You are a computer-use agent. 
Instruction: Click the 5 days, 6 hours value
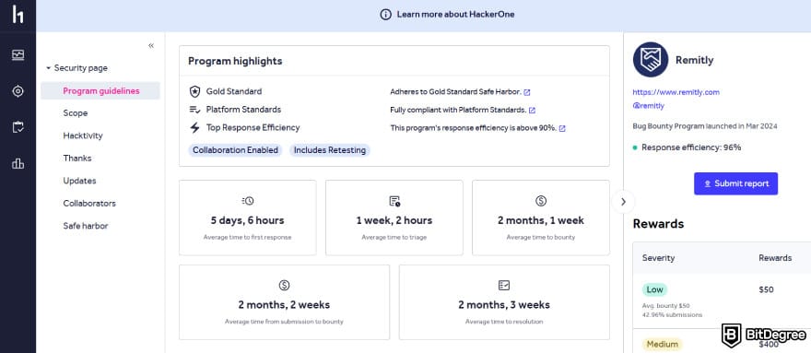pyautogui.click(x=247, y=220)
